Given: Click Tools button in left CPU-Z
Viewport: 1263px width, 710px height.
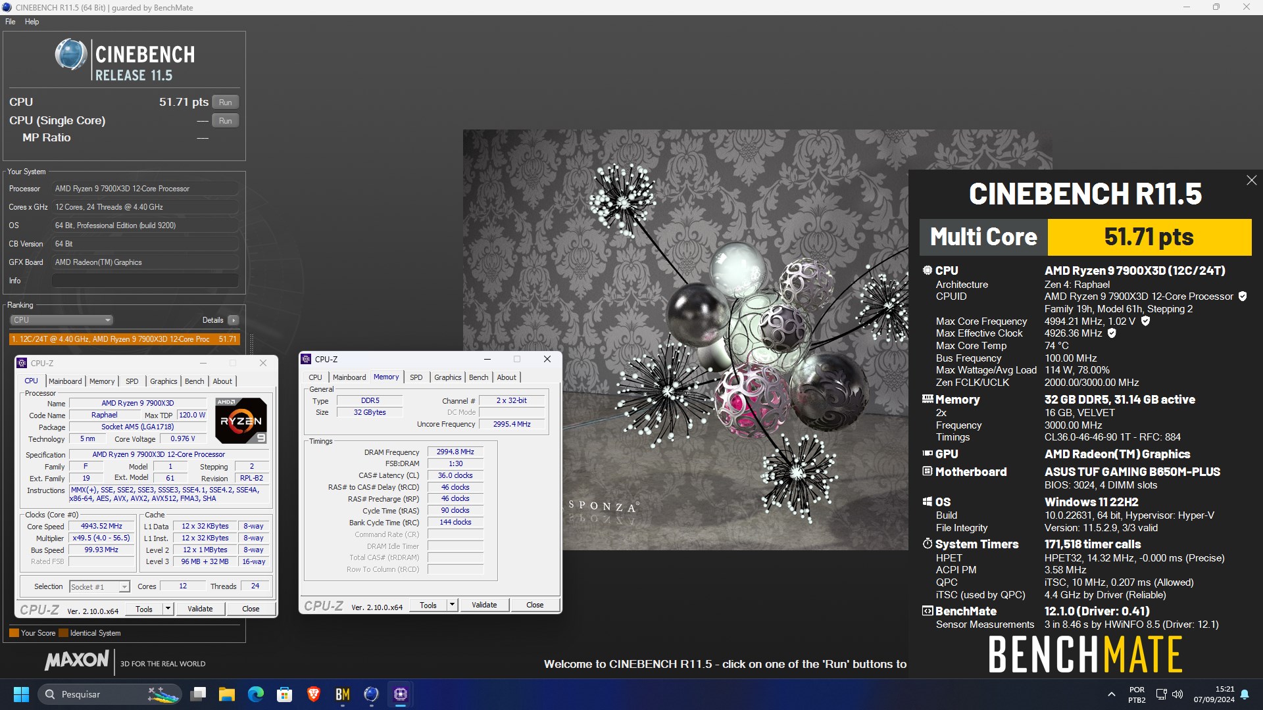Looking at the screenshot, I should tap(144, 609).
